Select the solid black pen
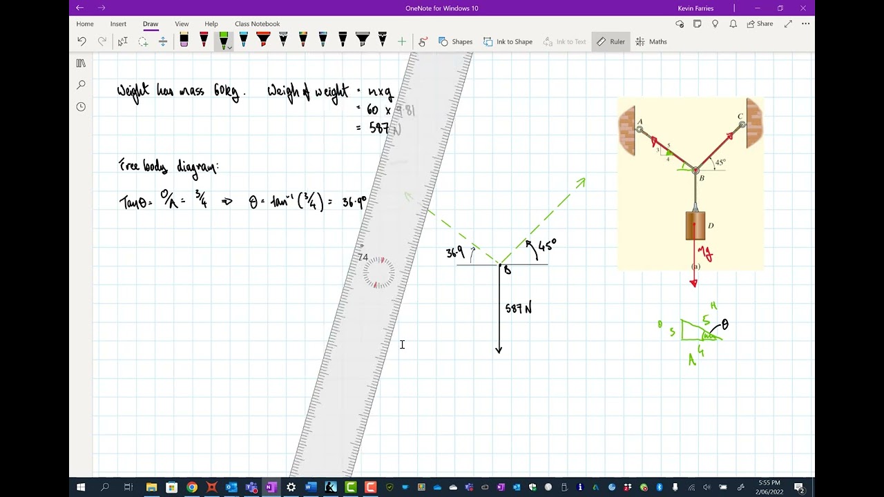Viewport: 884px width, 497px height. pos(343,41)
